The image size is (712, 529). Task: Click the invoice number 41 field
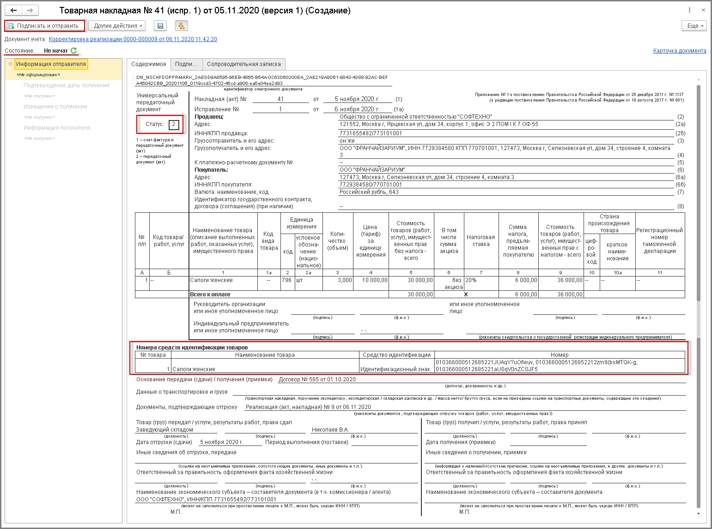pyautogui.click(x=280, y=99)
